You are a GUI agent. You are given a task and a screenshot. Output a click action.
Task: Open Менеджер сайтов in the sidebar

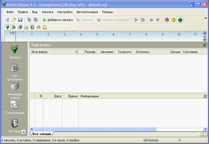pyautogui.click(x=15, y=91)
